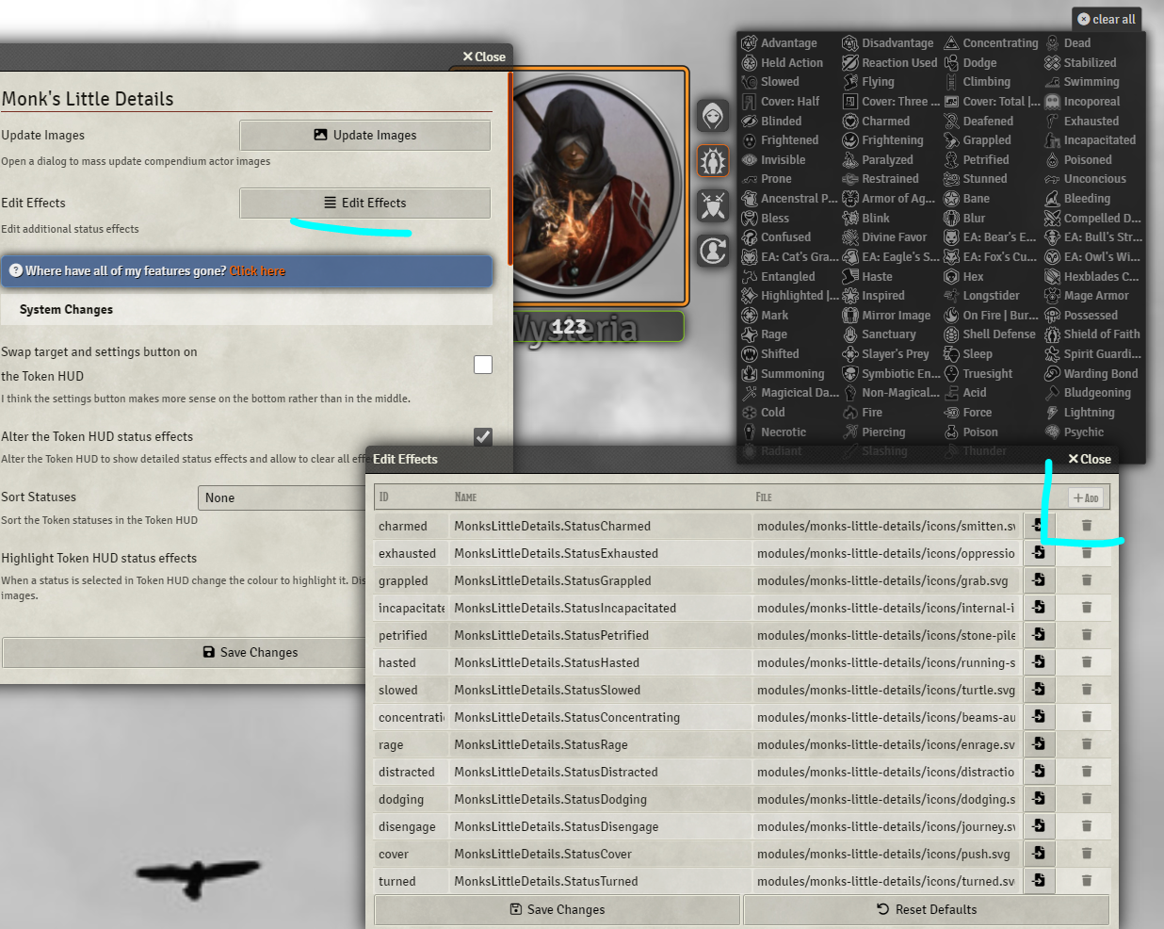This screenshot has height=929, width=1164.
Task: Open the Sort Statuses dropdown
Action: (281, 497)
